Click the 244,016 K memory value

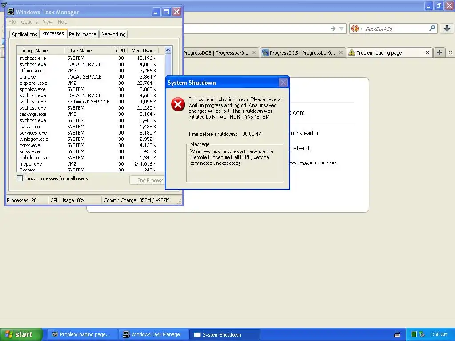coord(145,164)
